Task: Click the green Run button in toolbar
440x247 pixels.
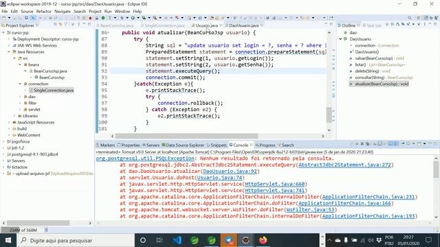Action: [133, 18]
